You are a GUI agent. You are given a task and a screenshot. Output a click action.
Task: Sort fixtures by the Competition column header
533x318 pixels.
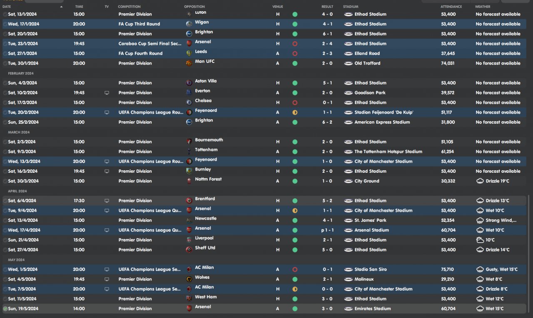click(129, 7)
